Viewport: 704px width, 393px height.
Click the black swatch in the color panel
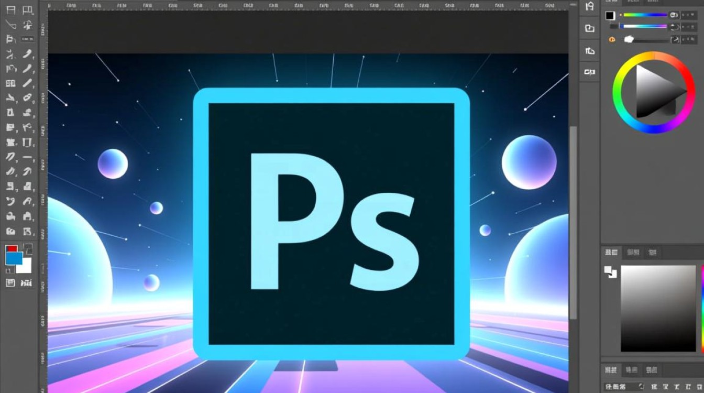(x=610, y=15)
